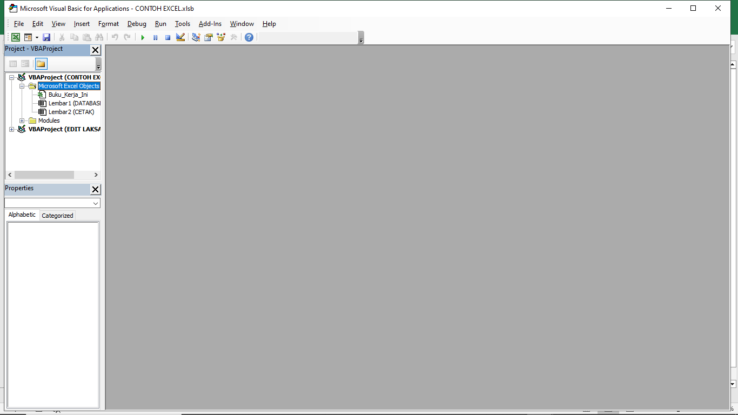This screenshot has width=738, height=415.
Task: Click the Undo arrow icon
Action: click(x=115, y=37)
